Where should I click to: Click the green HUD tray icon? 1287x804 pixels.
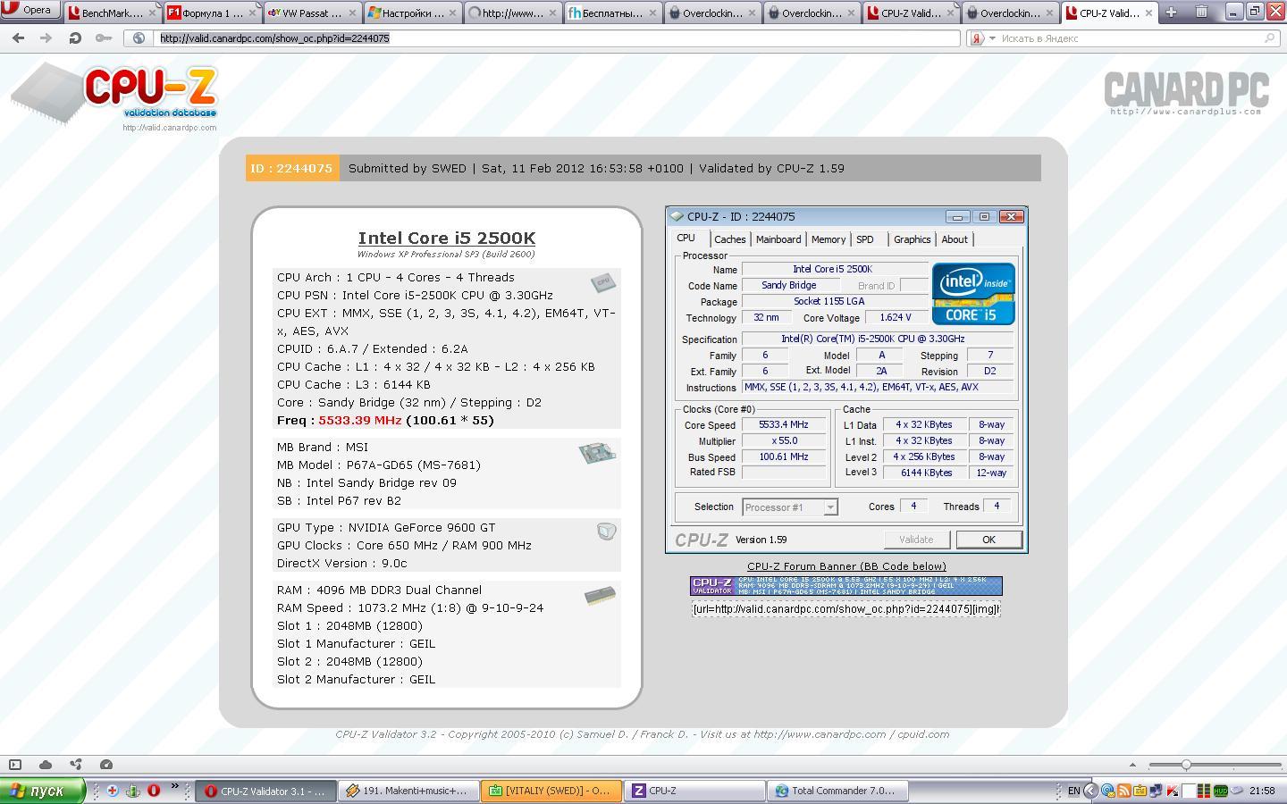point(1221,791)
